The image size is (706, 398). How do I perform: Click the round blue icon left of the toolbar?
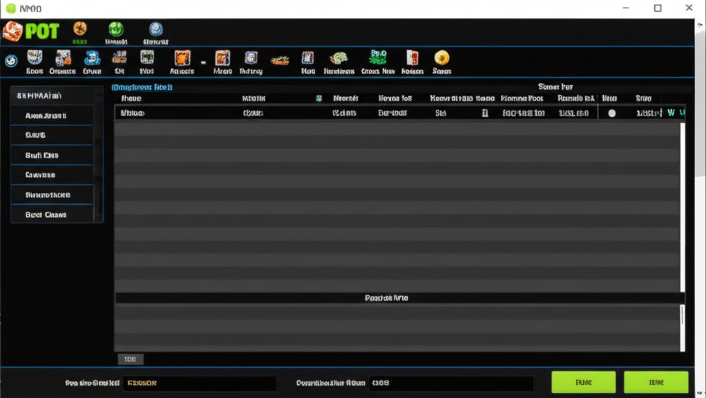(10, 61)
